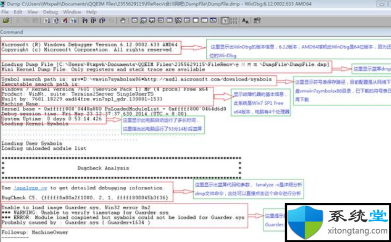
Task: Click the Command window title label
Action: tap(12, 32)
